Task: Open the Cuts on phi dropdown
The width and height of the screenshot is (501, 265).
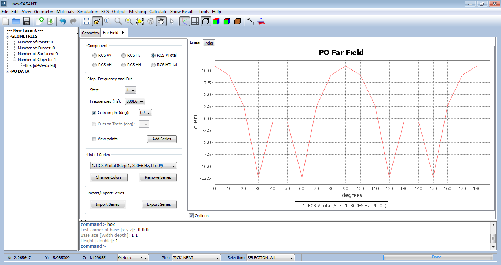Action: point(145,113)
